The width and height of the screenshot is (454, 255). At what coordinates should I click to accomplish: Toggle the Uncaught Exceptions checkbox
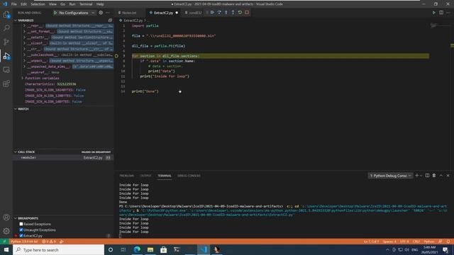point(21,229)
